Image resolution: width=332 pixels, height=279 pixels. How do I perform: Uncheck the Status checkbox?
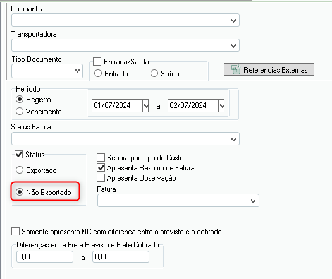(18, 155)
